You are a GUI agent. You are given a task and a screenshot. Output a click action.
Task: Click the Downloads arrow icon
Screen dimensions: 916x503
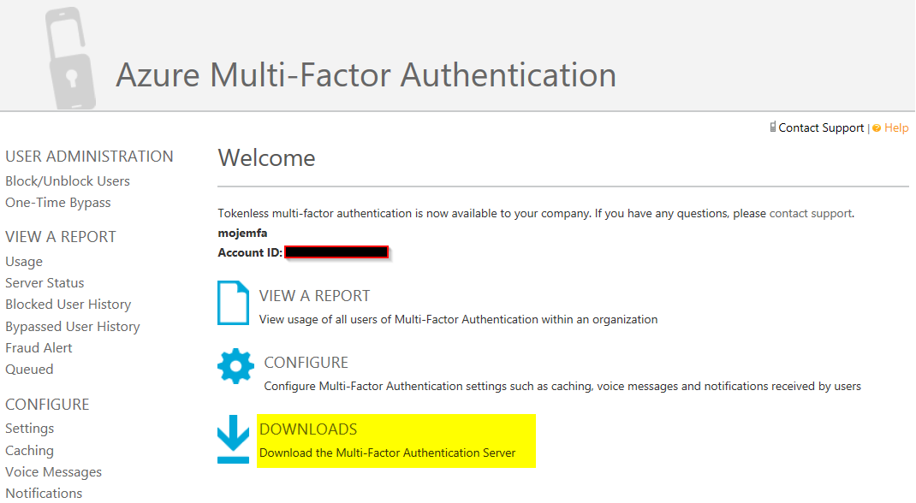tap(233, 439)
